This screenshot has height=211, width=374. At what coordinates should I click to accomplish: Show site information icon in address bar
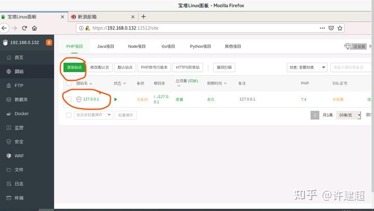(81, 28)
